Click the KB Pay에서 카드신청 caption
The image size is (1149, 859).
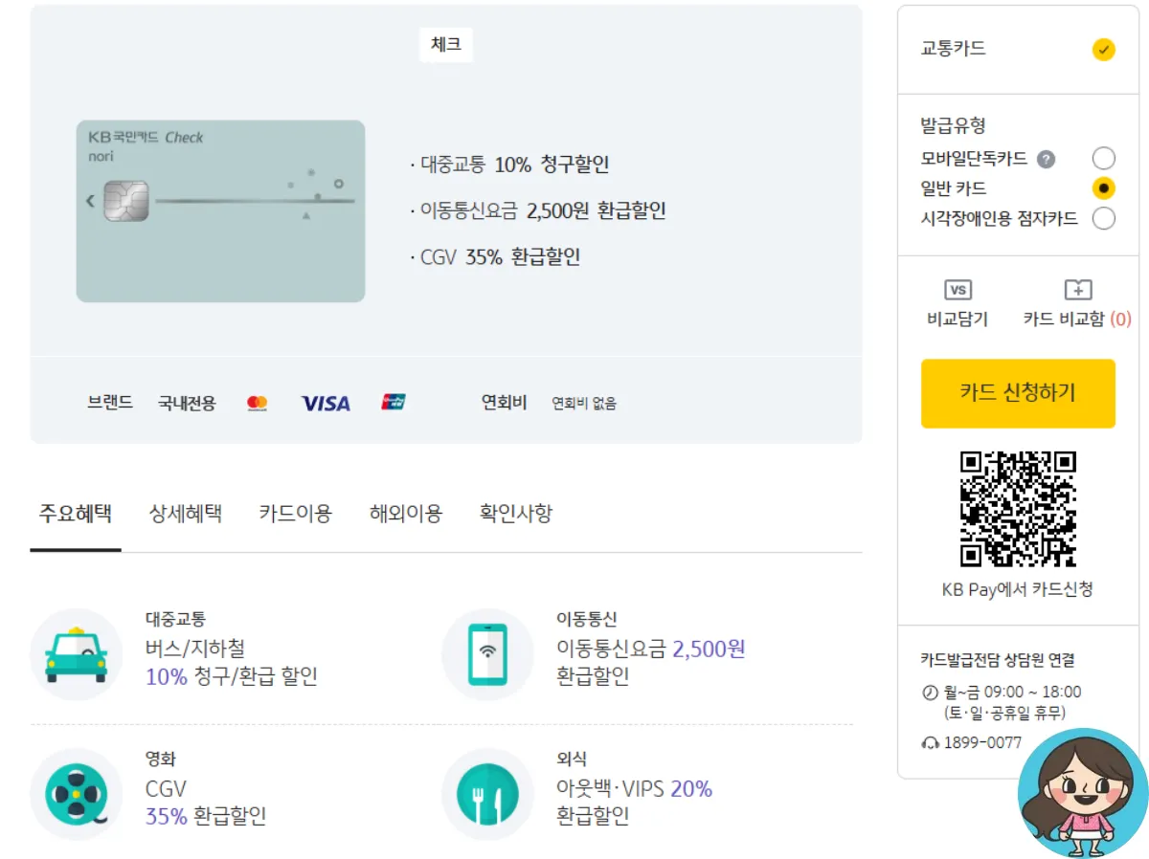click(x=1018, y=589)
